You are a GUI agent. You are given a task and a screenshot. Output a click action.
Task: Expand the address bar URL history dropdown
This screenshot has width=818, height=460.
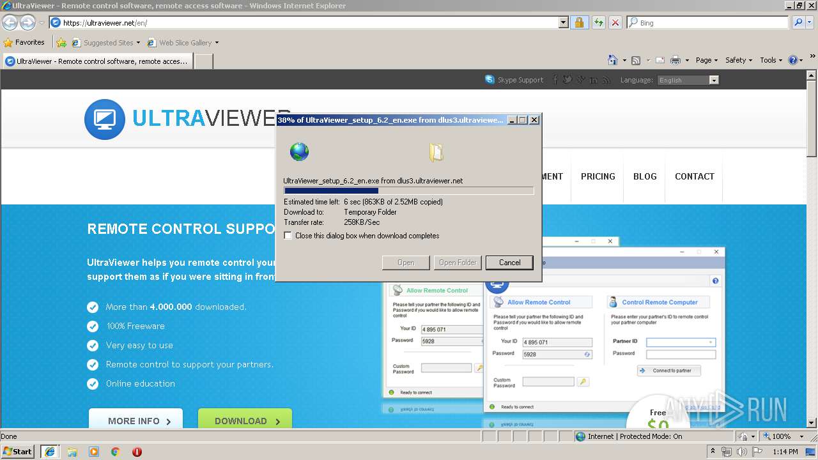563,22
